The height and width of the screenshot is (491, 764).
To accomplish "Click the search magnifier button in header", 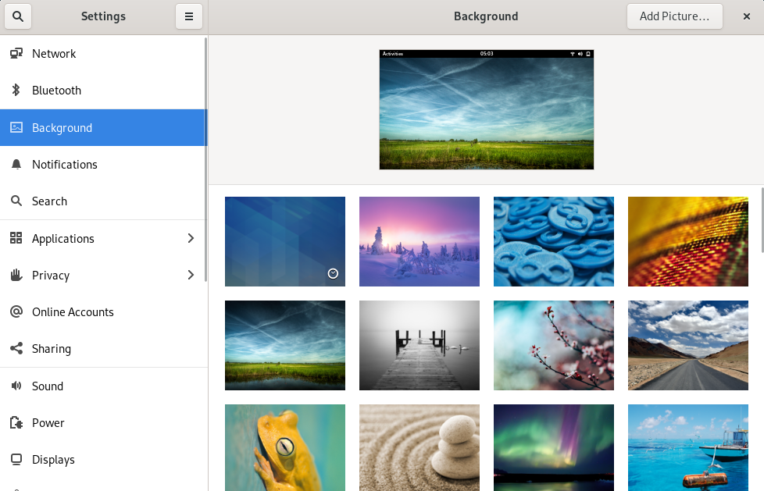I will (17, 16).
